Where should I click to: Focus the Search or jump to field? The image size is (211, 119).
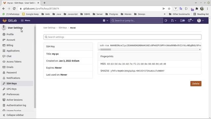click(136, 20)
